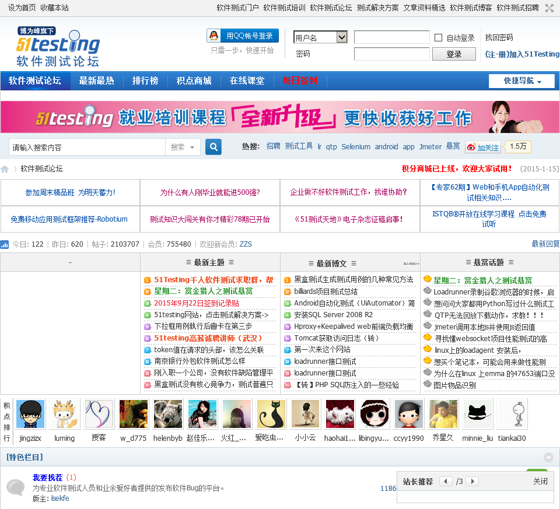Click 免费移动应用测试框架推荐-Robotium link
This screenshot has width=560, height=509.
click(x=69, y=219)
